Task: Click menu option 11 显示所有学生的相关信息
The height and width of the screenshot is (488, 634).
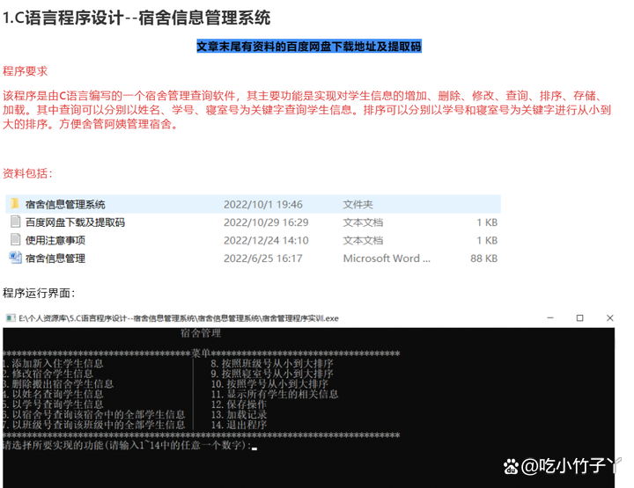Action: click(x=275, y=394)
